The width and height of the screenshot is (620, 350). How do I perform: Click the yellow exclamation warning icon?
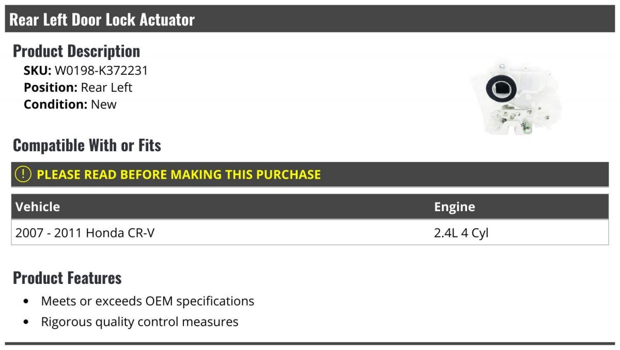pyautogui.click(x=23, y=174)
